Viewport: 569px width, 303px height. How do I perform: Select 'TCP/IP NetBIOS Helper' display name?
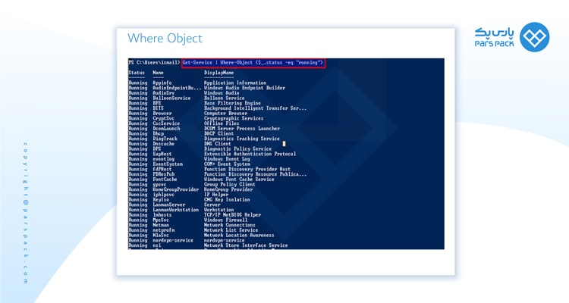coord(232,214)
